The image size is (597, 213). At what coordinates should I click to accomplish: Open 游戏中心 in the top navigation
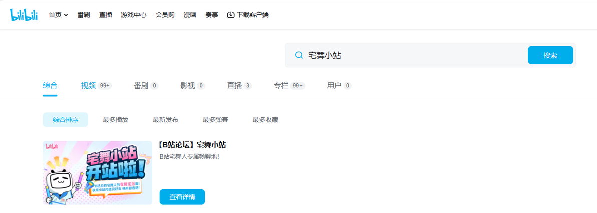click(x=134, y=15)
